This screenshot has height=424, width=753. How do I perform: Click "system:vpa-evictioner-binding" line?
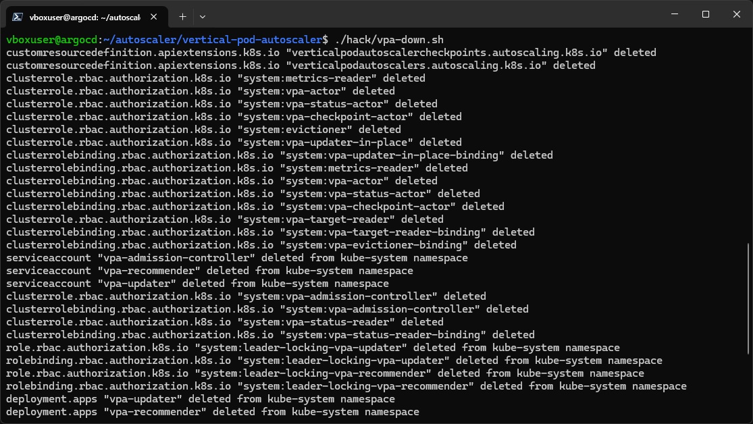click(261, 245)
